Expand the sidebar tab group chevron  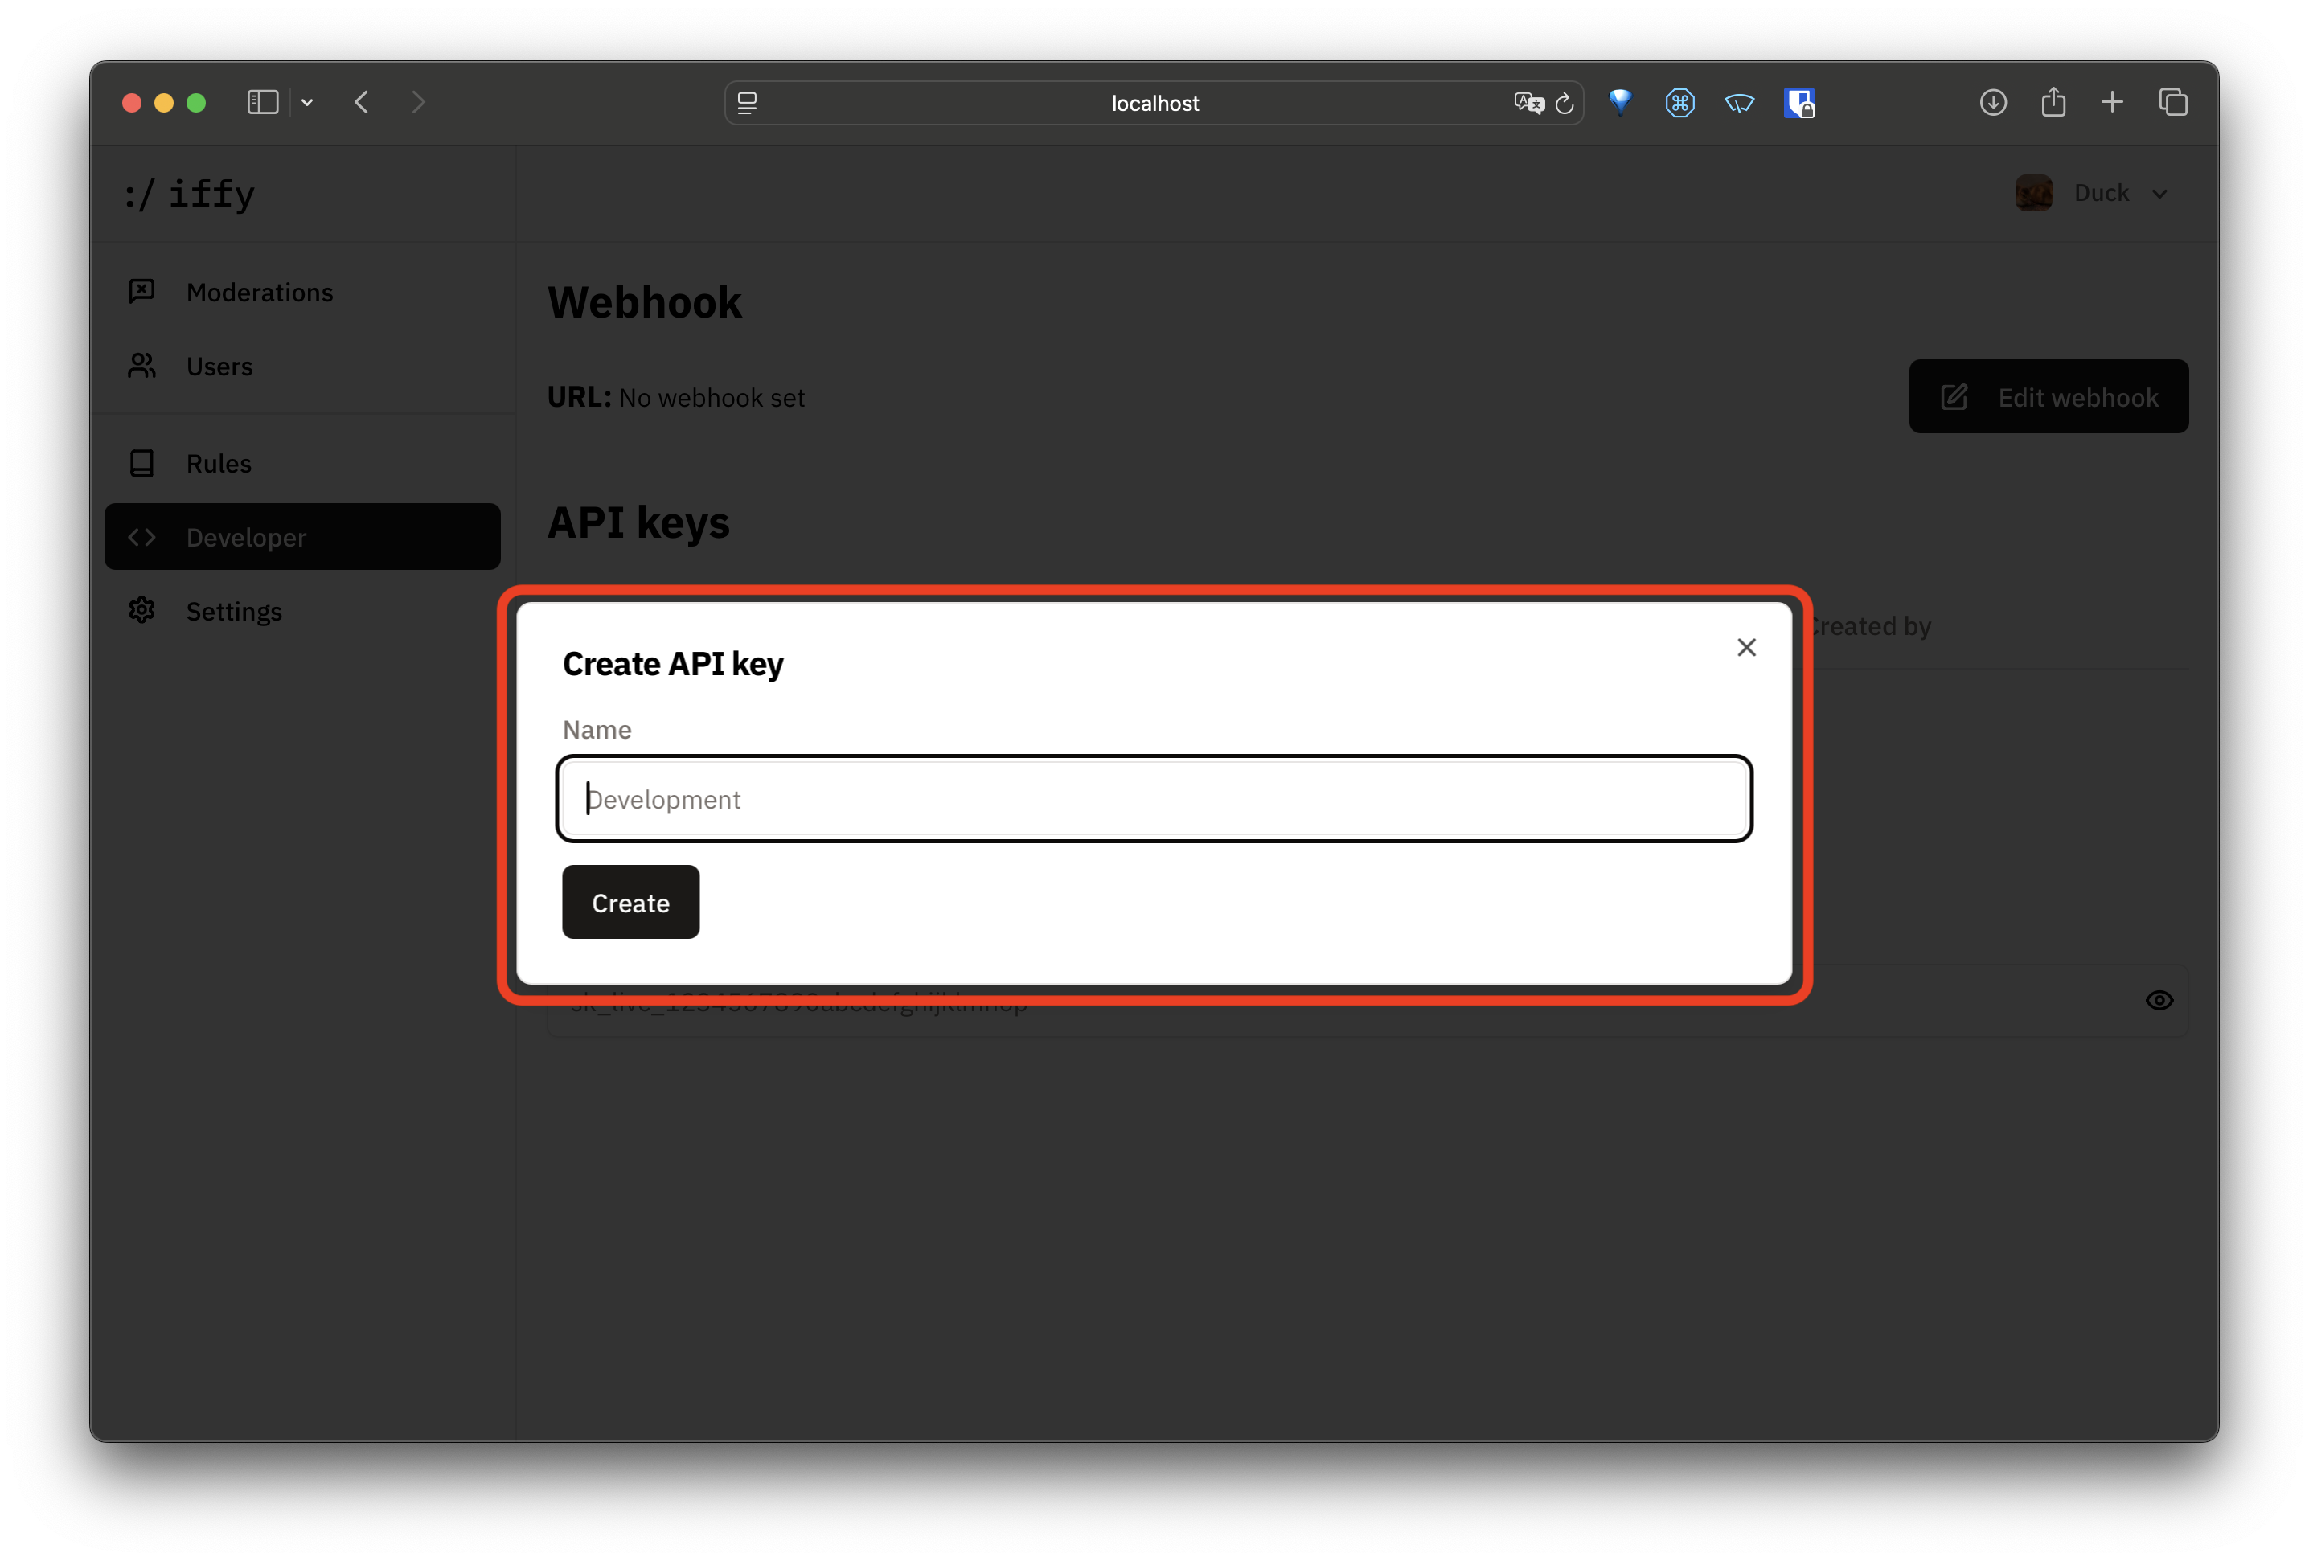307,102
